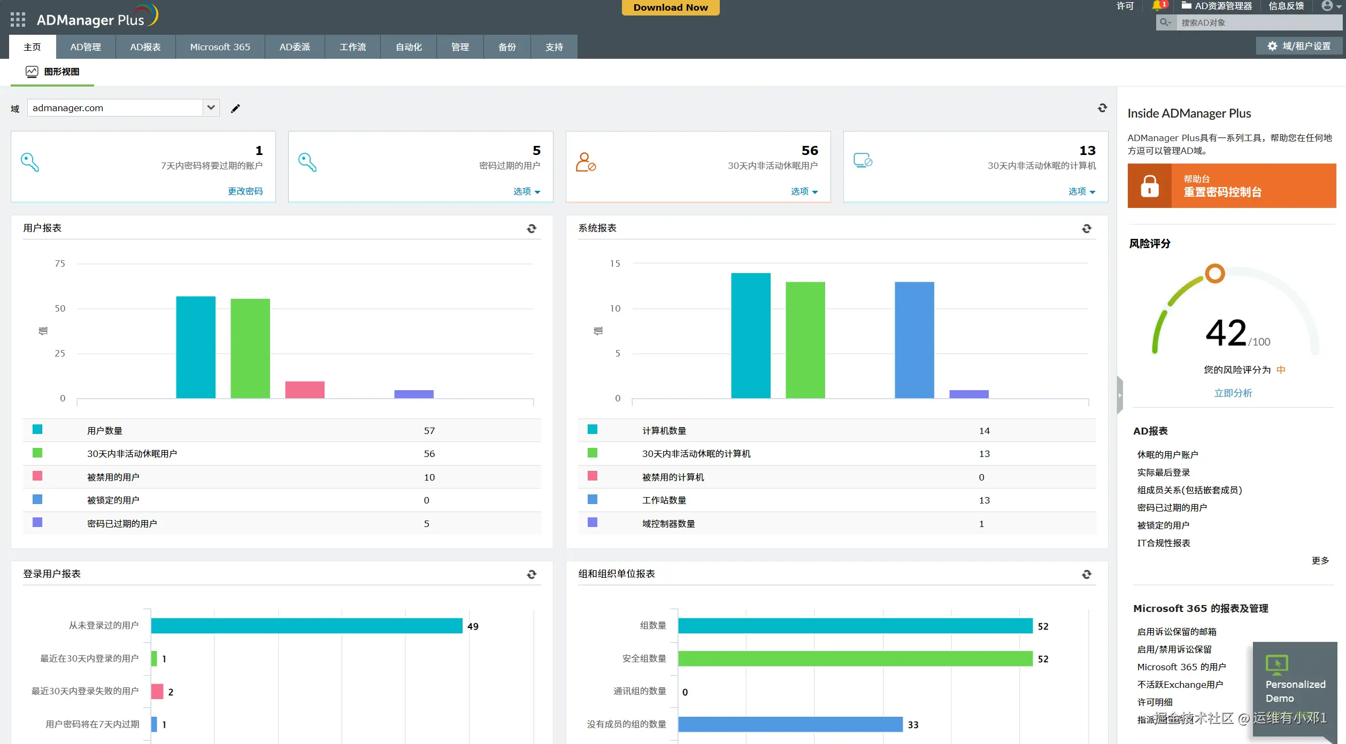Switch to the AD报表 tab
1346x744 pixels.
145,47
